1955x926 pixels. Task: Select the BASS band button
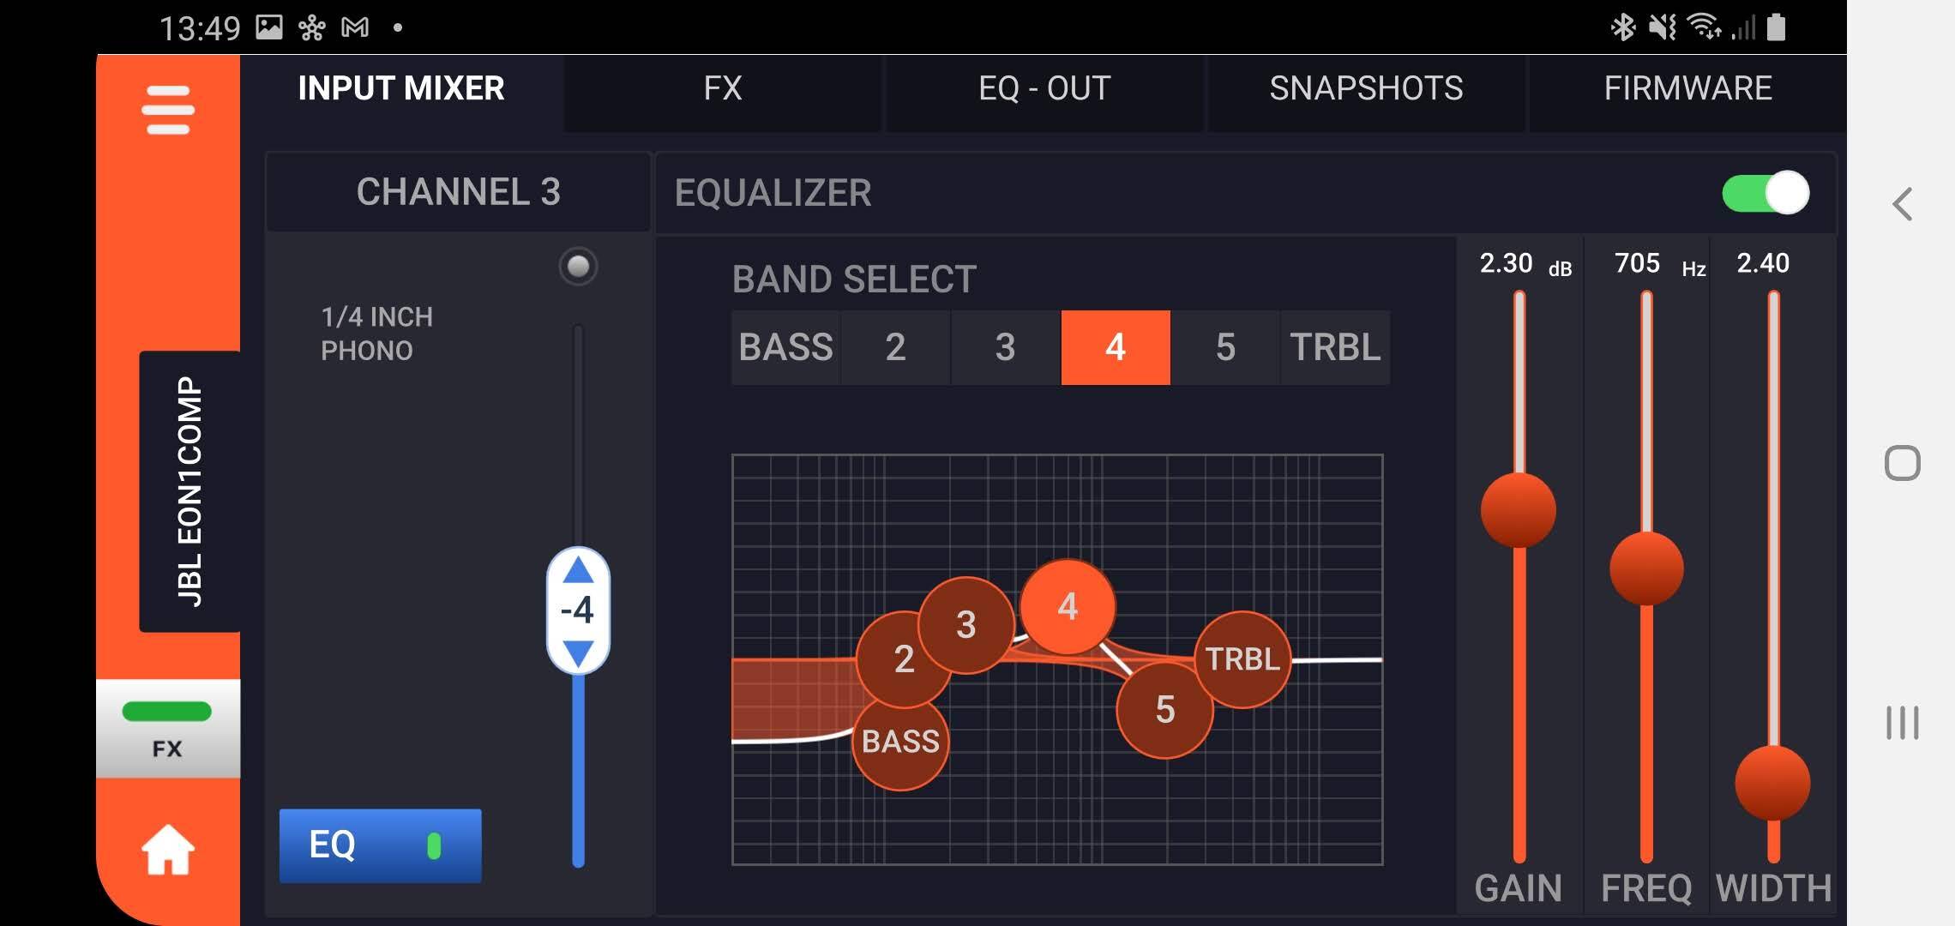point(785,347)
